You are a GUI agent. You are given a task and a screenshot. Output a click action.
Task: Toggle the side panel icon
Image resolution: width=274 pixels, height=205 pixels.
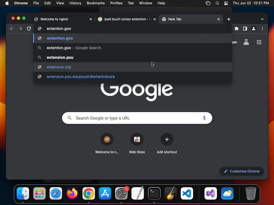click(245, 29)
